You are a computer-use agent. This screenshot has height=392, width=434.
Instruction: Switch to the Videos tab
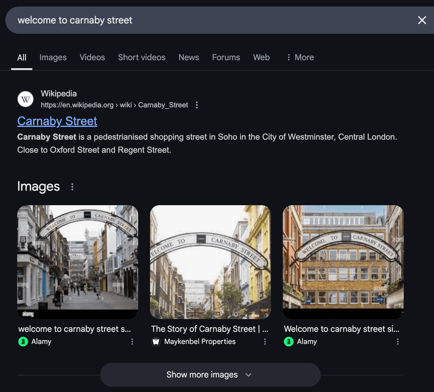pyautogui.click(x=92, y=57)
